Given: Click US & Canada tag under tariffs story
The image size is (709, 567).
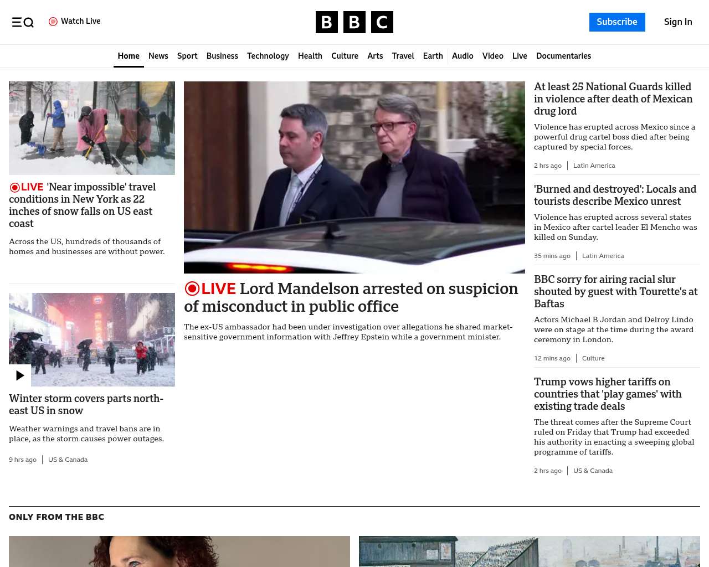Looking at the screenshot, I should (593, 471).
